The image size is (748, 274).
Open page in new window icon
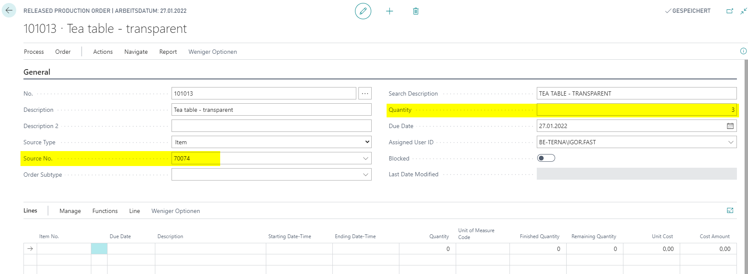pyautogui.click(x=730, y=11)
